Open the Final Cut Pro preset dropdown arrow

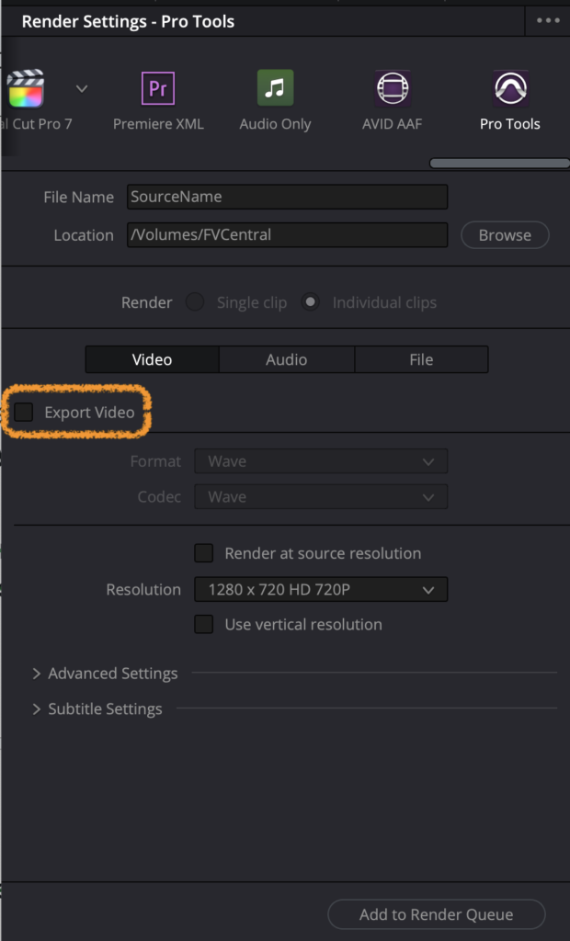tap(82, 89)
